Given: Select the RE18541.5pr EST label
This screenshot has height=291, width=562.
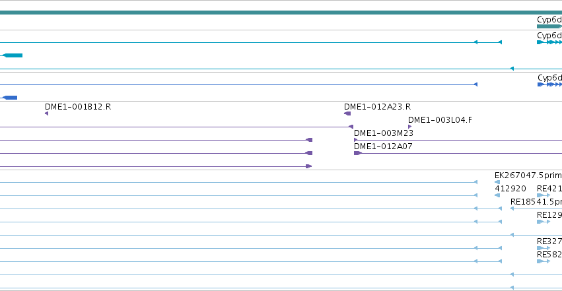Looking at the screenshot, I should [536, 202].
